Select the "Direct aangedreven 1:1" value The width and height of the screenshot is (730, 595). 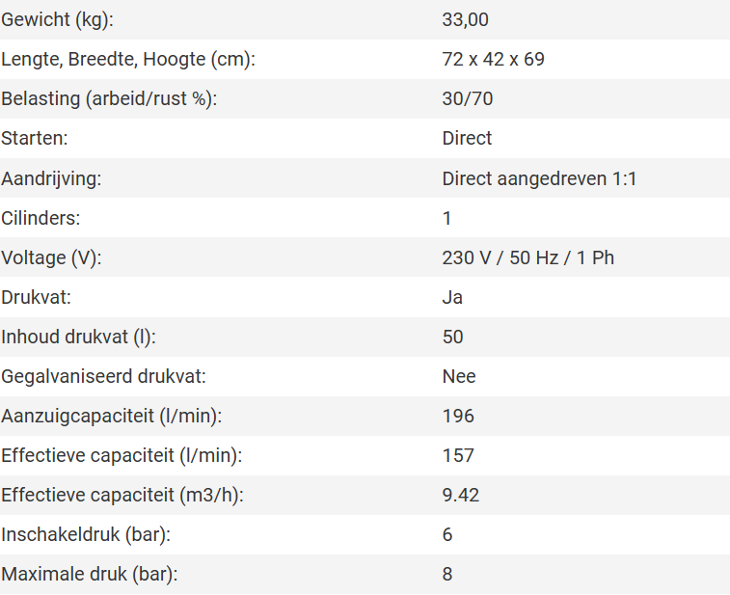click(539, 178)
